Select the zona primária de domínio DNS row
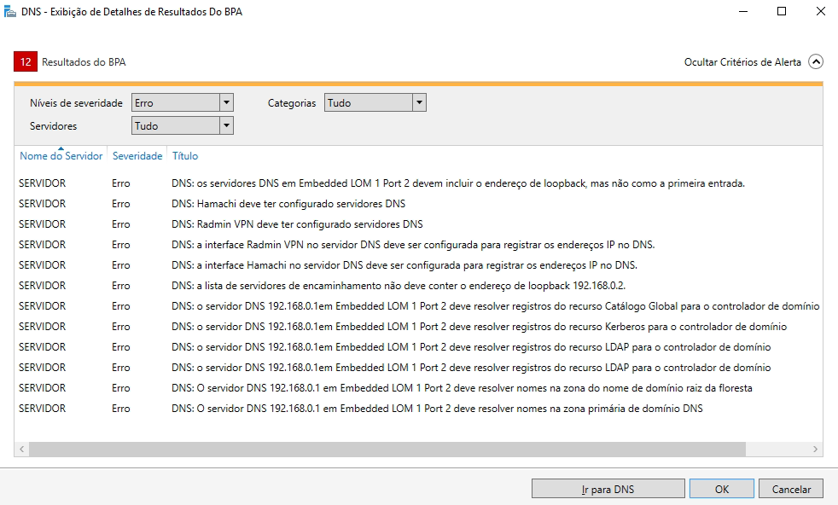The width and height of the screenshot is (838, 505). pyautogui.click(x=419, y=409)
